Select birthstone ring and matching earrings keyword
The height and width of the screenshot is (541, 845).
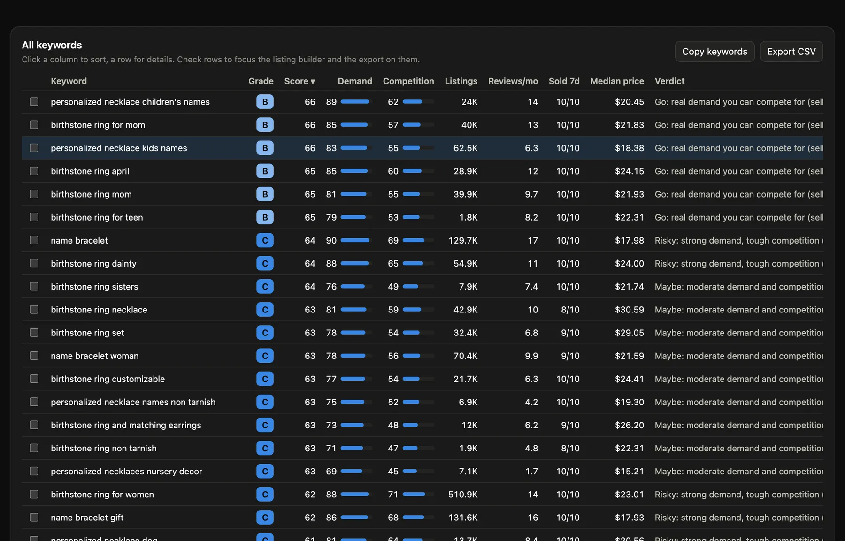pos(126,425)
